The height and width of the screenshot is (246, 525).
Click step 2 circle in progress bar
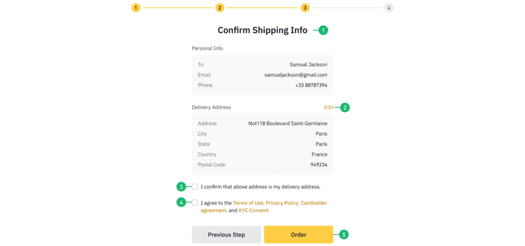click(x=219, y=8)
